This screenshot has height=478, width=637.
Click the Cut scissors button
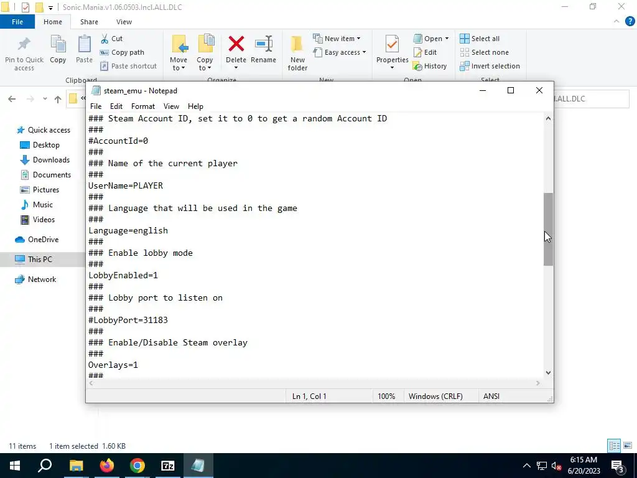(x=111, y=39)
